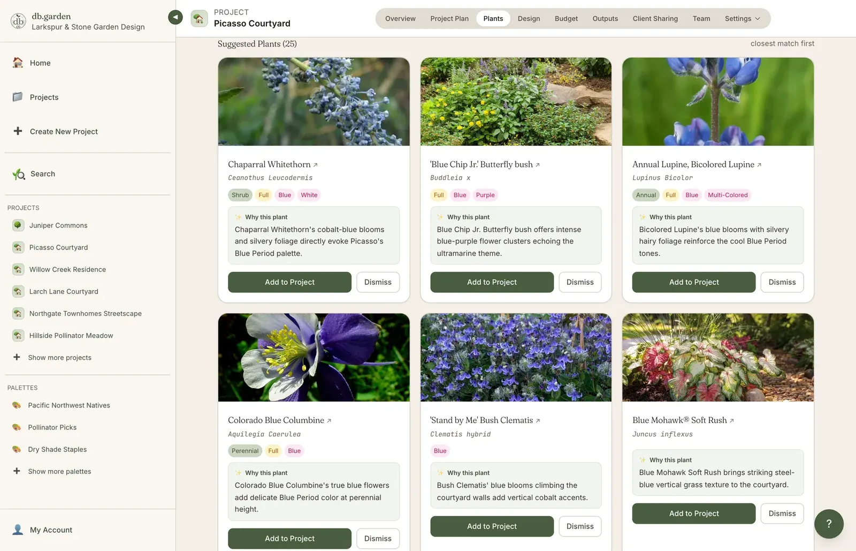The height and width of the screenshot is (551, 856).
Task: Open the help question mark button
Action: point(829,524)
